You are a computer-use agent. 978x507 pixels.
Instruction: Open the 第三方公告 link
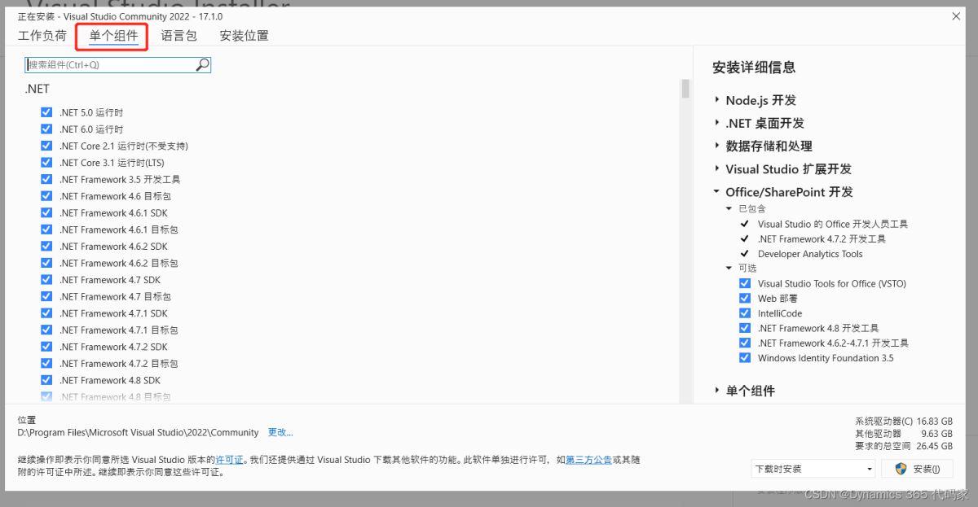click(588, 460)
